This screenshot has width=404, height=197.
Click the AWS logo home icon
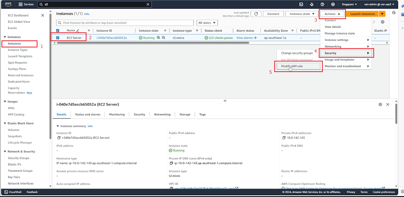tap(8, 4)
